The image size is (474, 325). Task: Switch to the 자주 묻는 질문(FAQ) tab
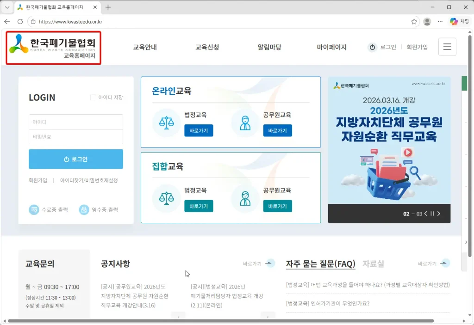(x=321, y=264)
